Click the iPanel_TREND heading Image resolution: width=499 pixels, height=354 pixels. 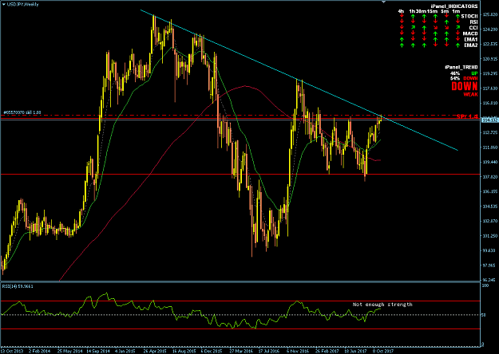[461, 67]
